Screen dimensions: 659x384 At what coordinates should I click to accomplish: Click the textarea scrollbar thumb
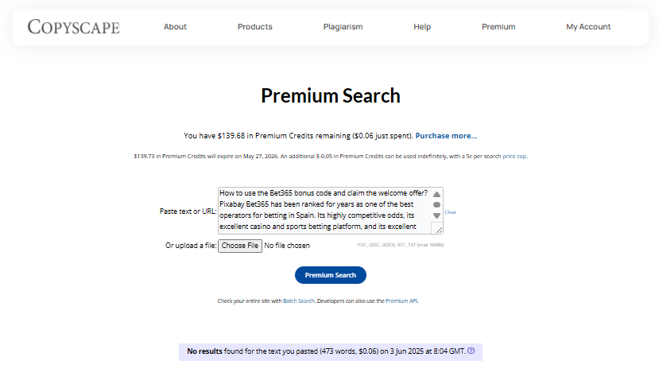[436, 204]
